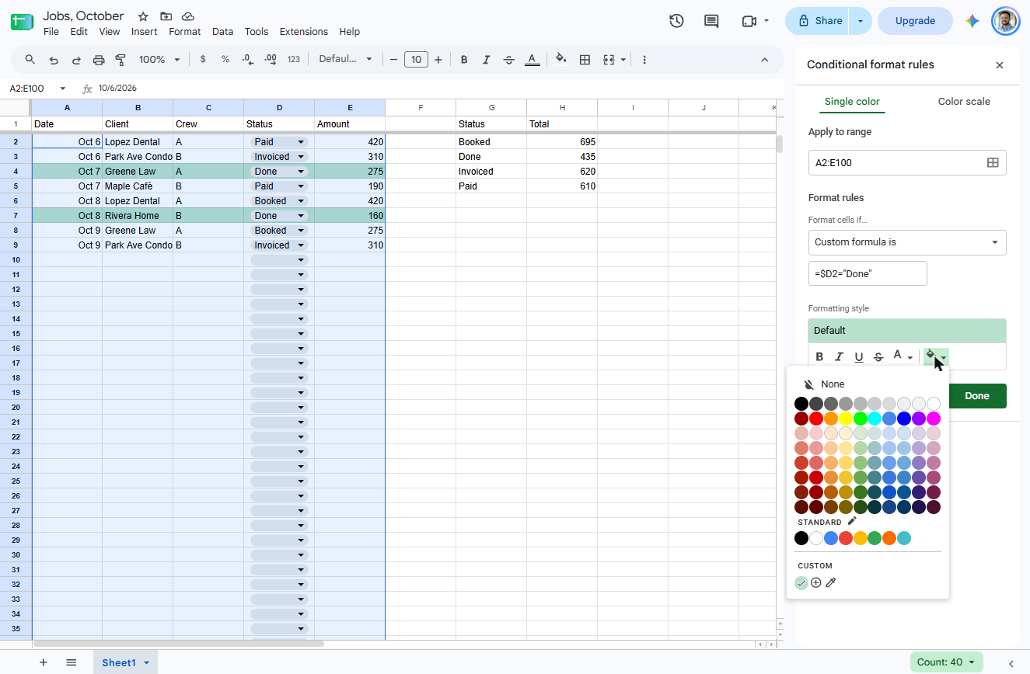
Task: Switch to the Color scale tab
Action: pyautogui.click(x=964, y=102)
